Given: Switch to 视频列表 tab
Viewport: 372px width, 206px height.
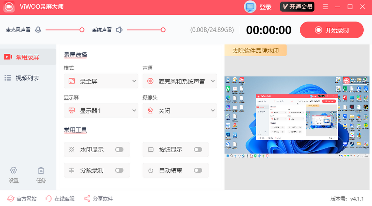Looking at the screenshot, I should pyautogui.click(x=28, y=78).
